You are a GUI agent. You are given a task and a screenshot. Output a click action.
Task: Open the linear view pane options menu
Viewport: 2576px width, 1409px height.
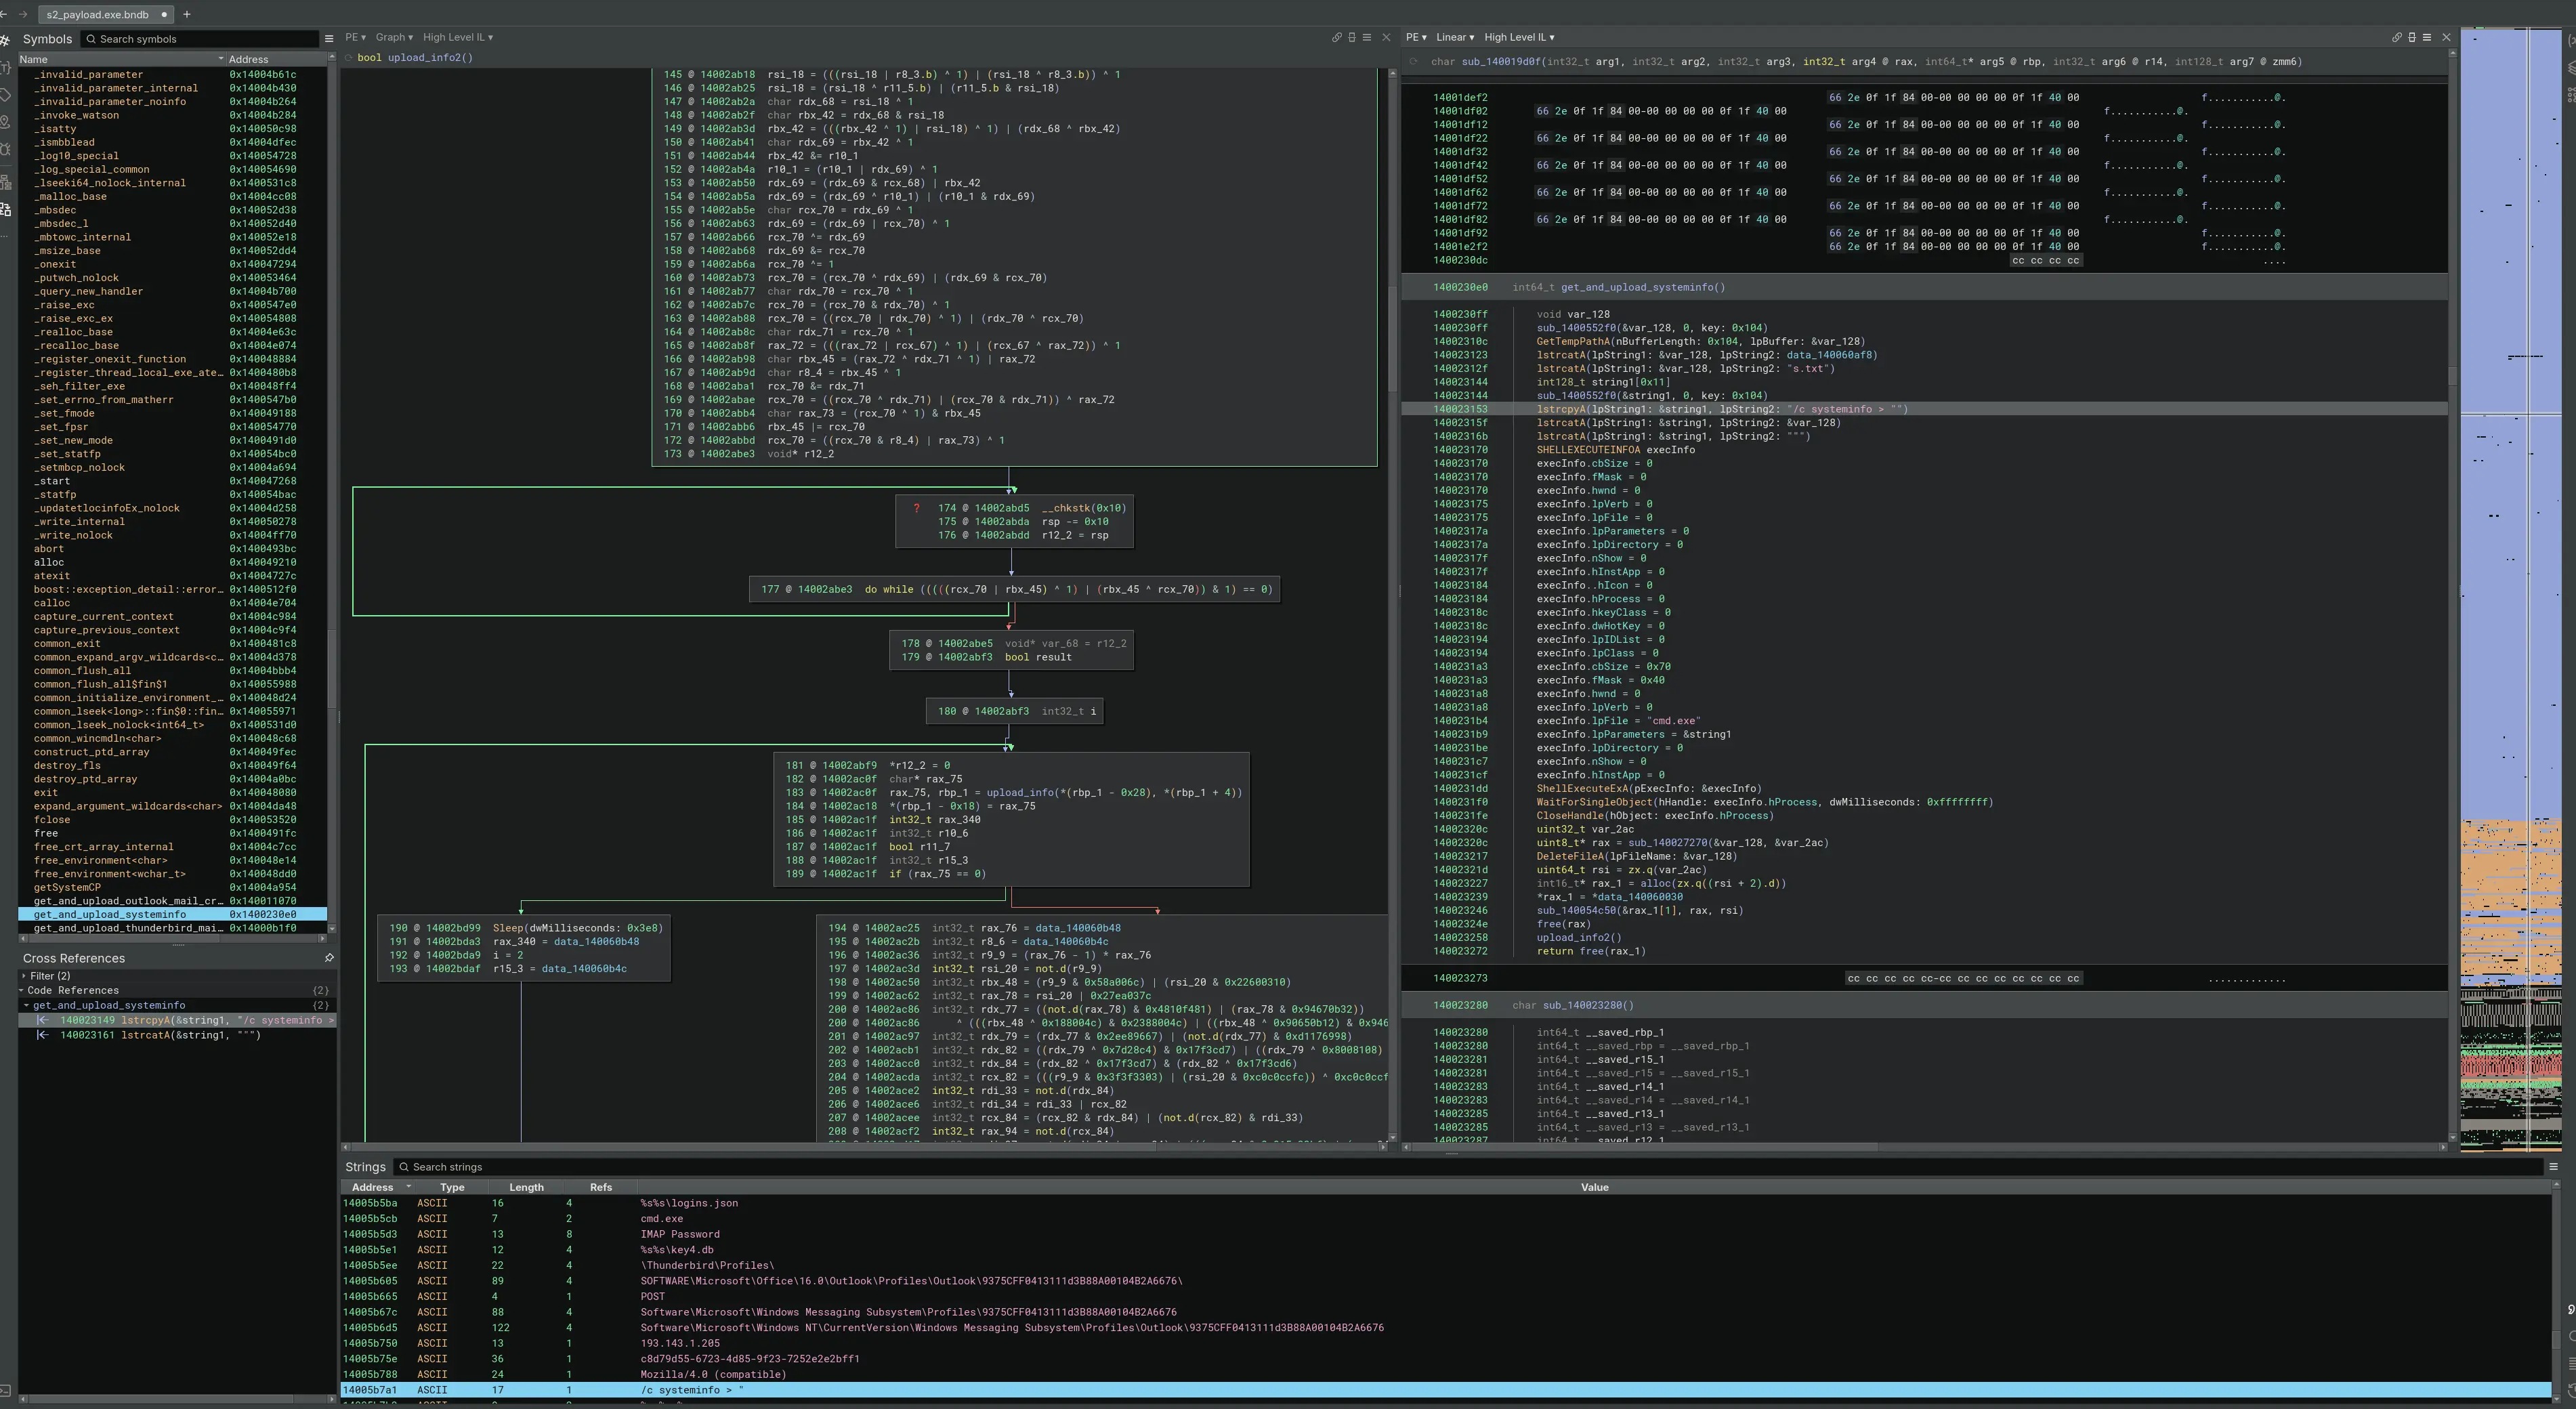(2426, 37)
